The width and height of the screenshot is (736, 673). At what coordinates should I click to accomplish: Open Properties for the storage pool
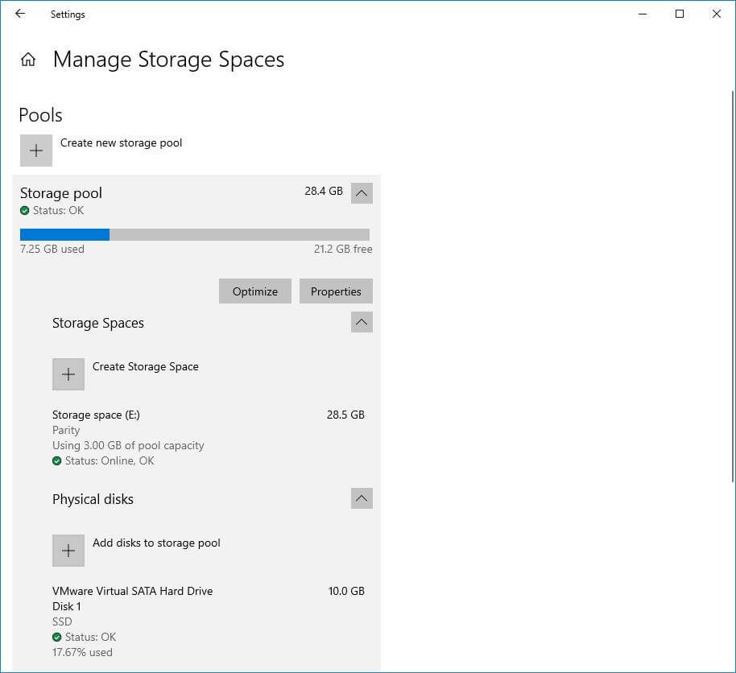[x=336, y=291]
